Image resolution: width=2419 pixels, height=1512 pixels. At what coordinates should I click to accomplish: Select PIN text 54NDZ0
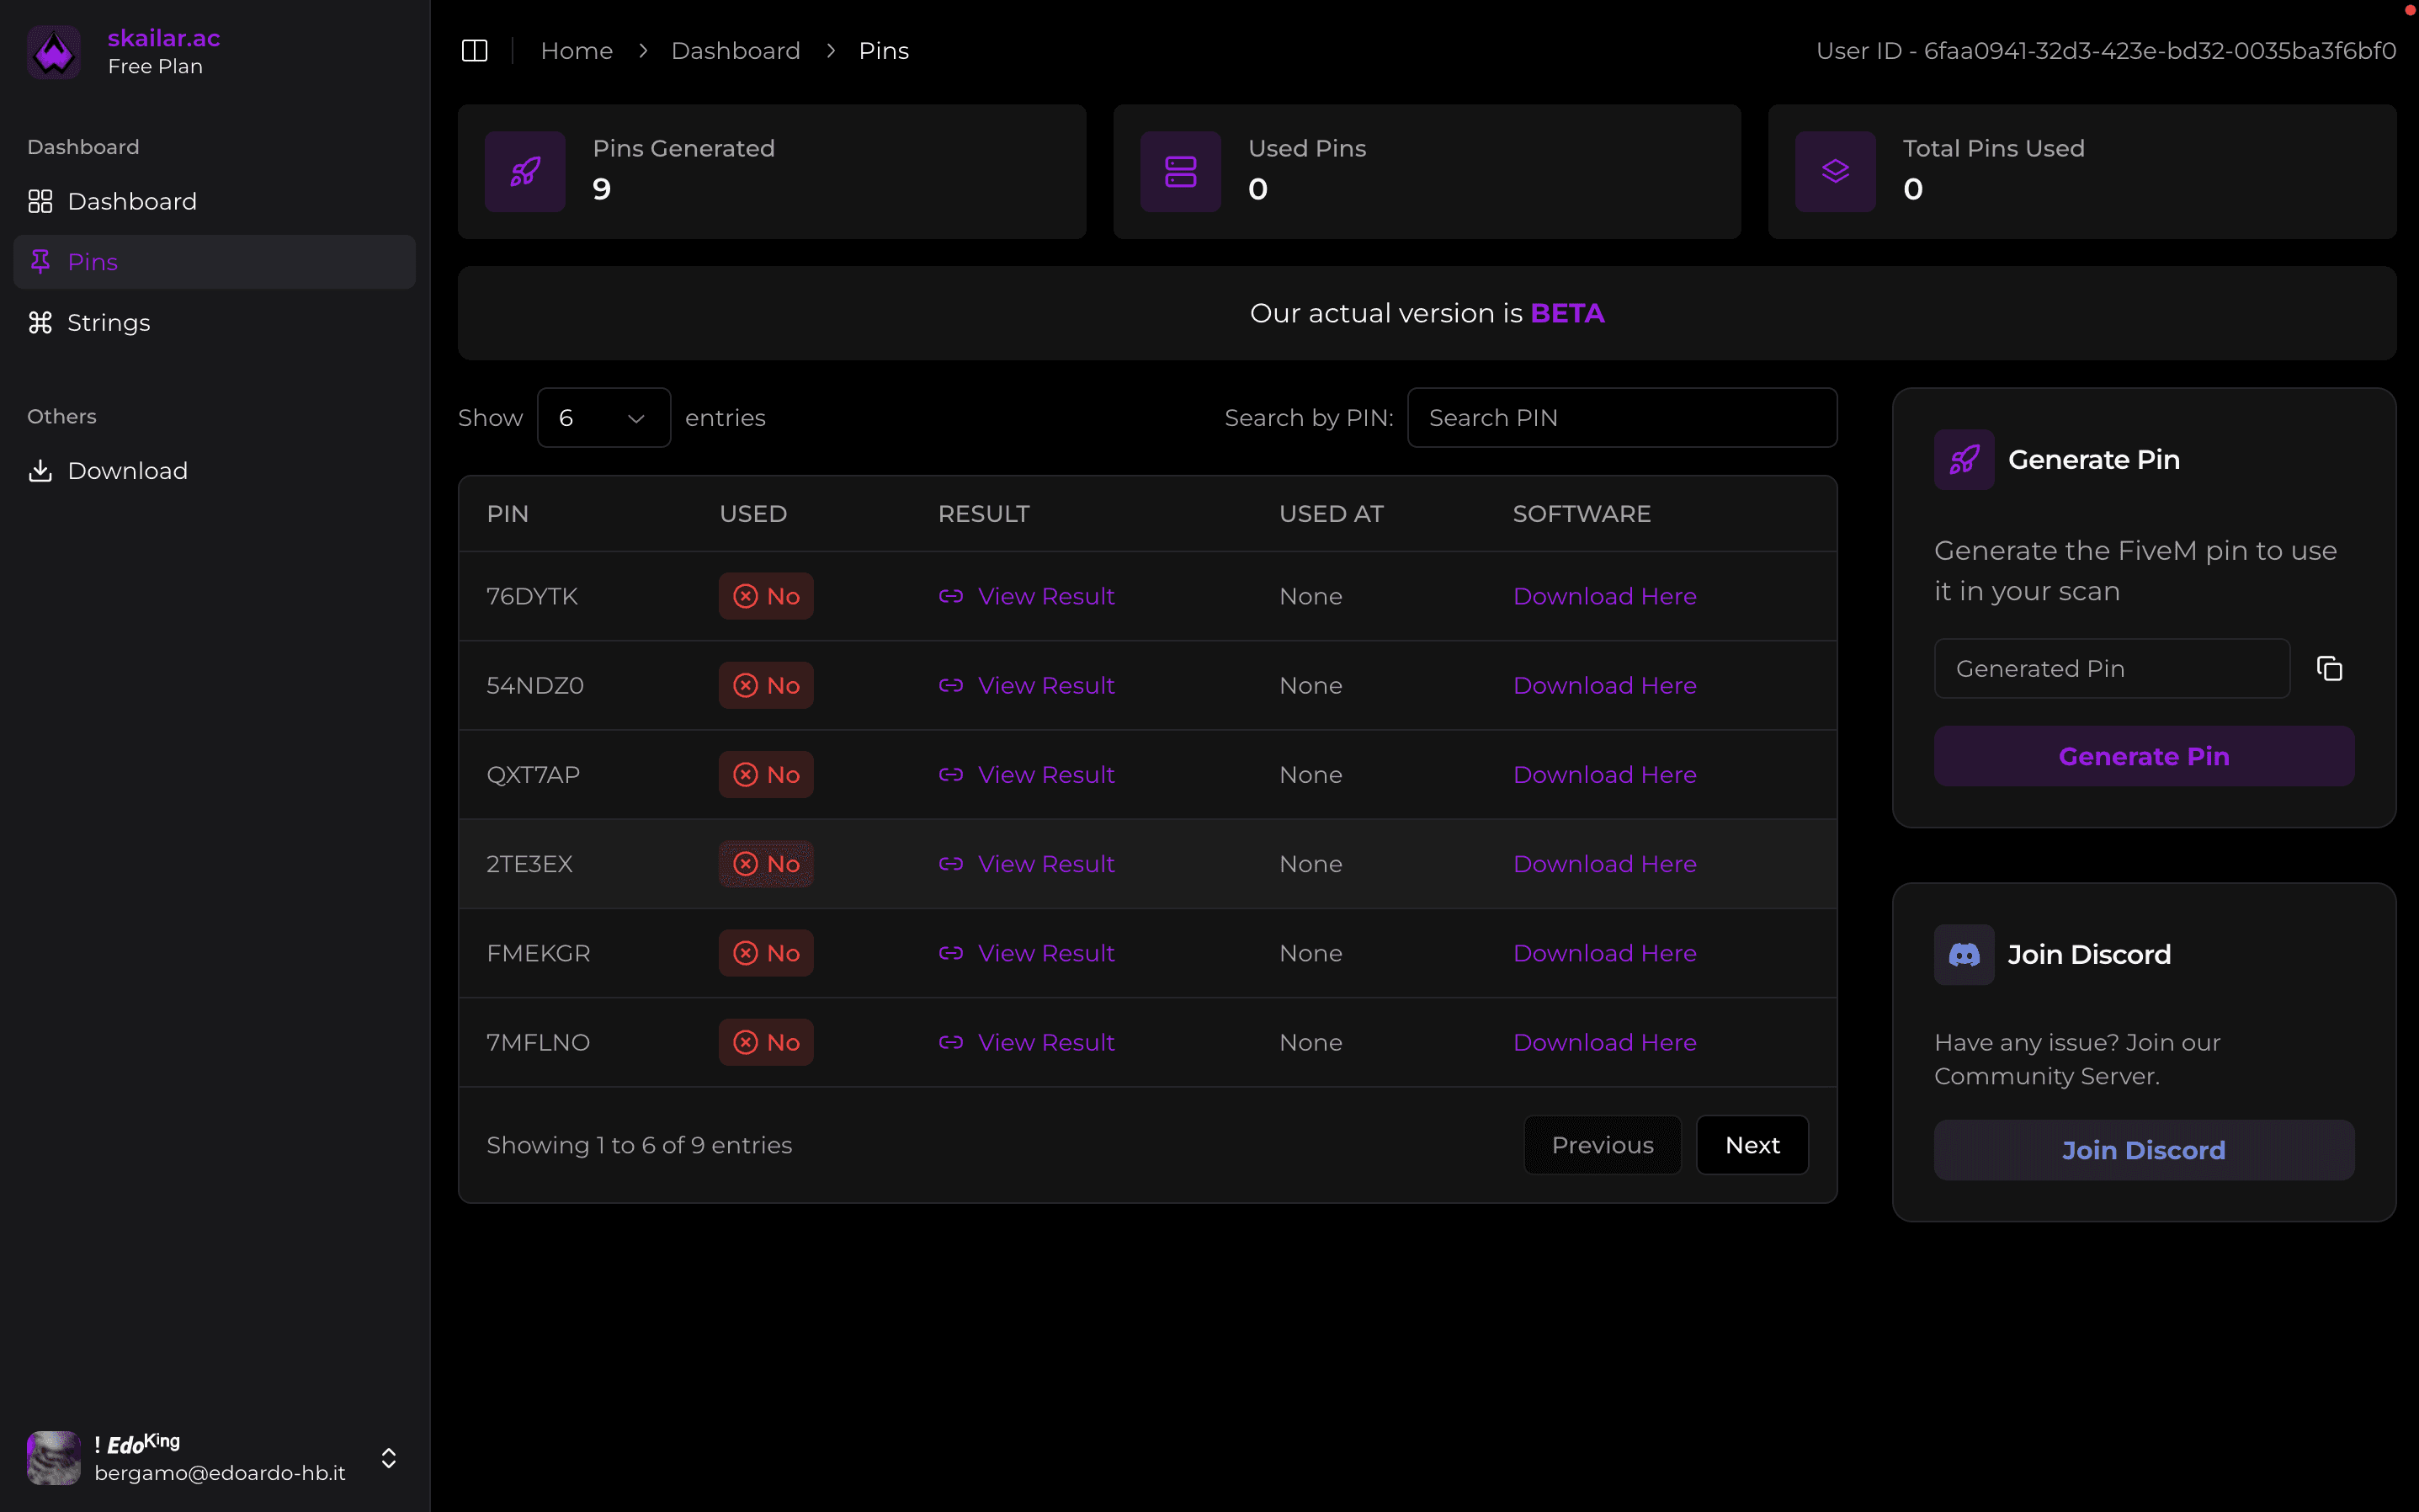534,685
